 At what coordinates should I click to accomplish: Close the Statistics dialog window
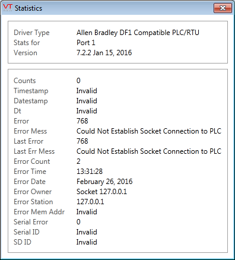pos(223,8)
